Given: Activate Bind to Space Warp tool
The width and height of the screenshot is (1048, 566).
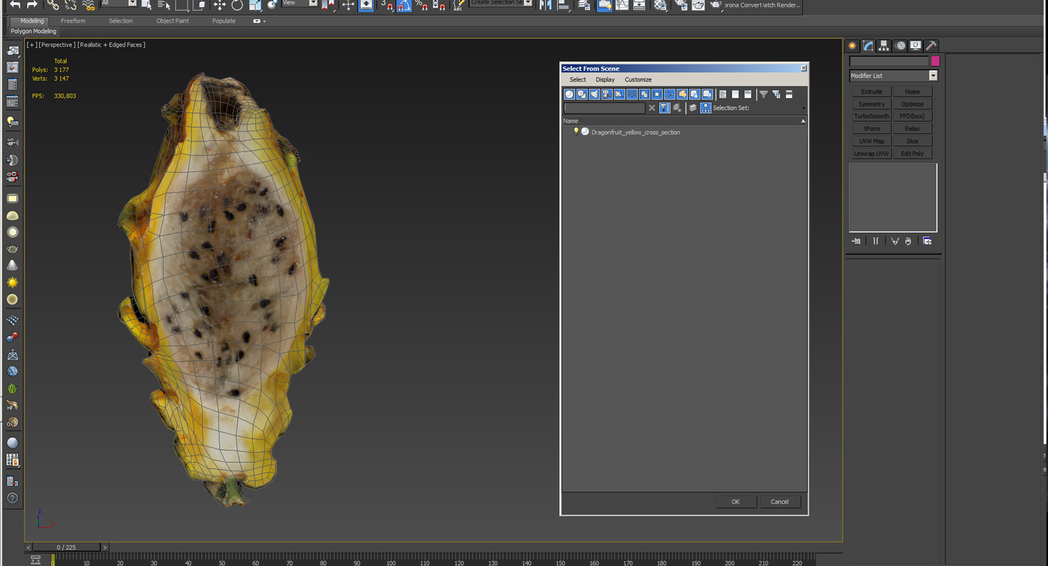Looking at the screenshot, I should coord(89,5).
